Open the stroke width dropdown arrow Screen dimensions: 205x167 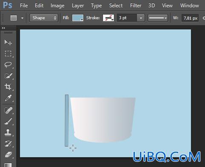click(141, 18)
